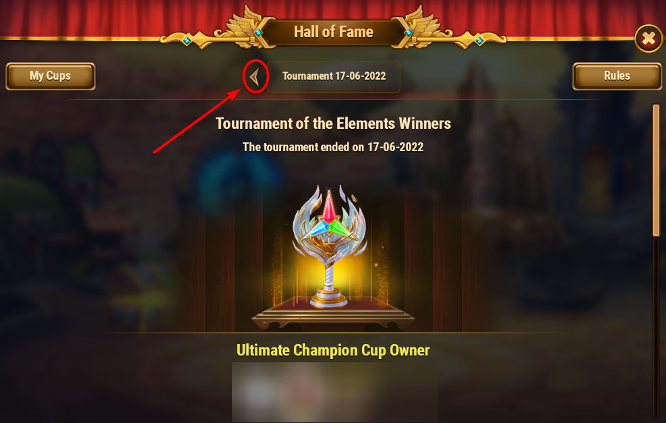
Task: Open the My Cups section
Action: coord(50,76)
